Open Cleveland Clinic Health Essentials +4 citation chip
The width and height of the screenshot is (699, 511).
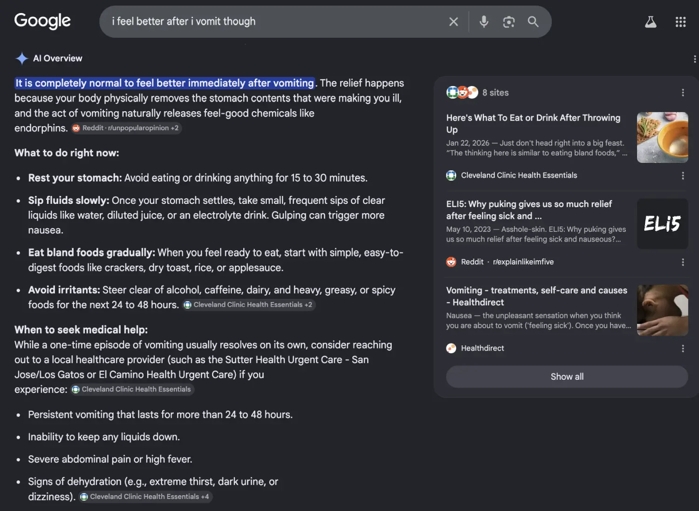tap(145, 497)
